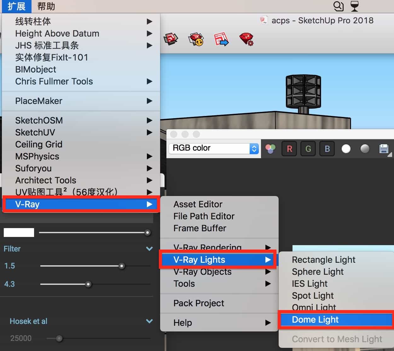Open the PlaceMaker submenu

[81, 101]
